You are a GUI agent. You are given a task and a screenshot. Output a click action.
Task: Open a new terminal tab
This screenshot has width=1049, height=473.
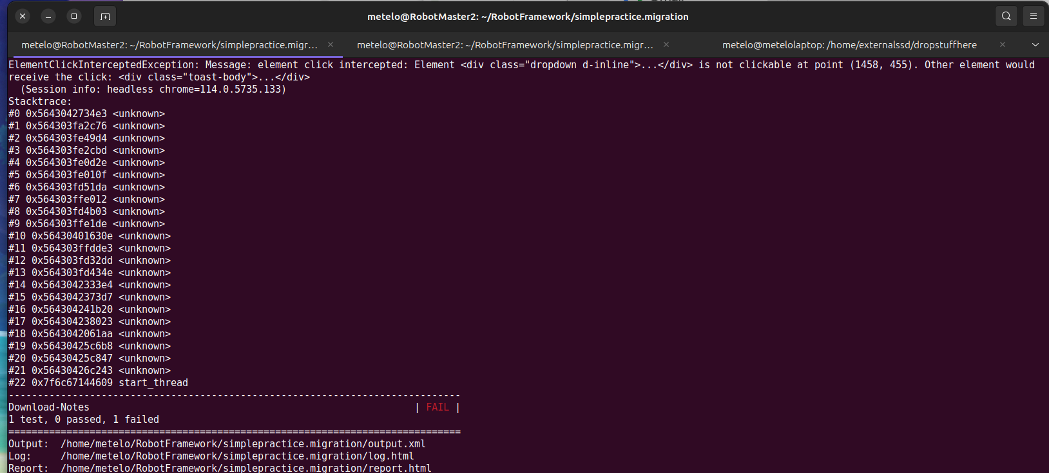(x=105, y=16)
